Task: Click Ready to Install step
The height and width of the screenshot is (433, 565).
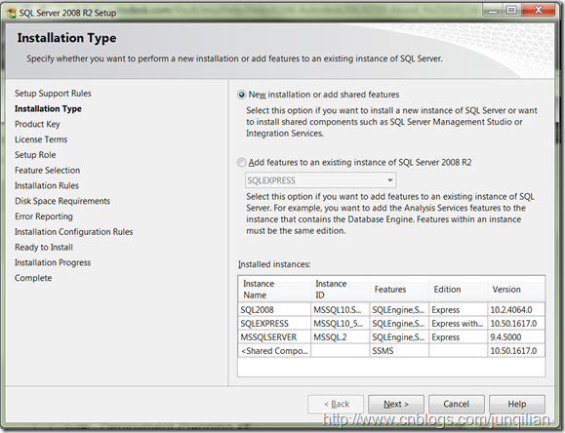Action: [x=44, y=248]
